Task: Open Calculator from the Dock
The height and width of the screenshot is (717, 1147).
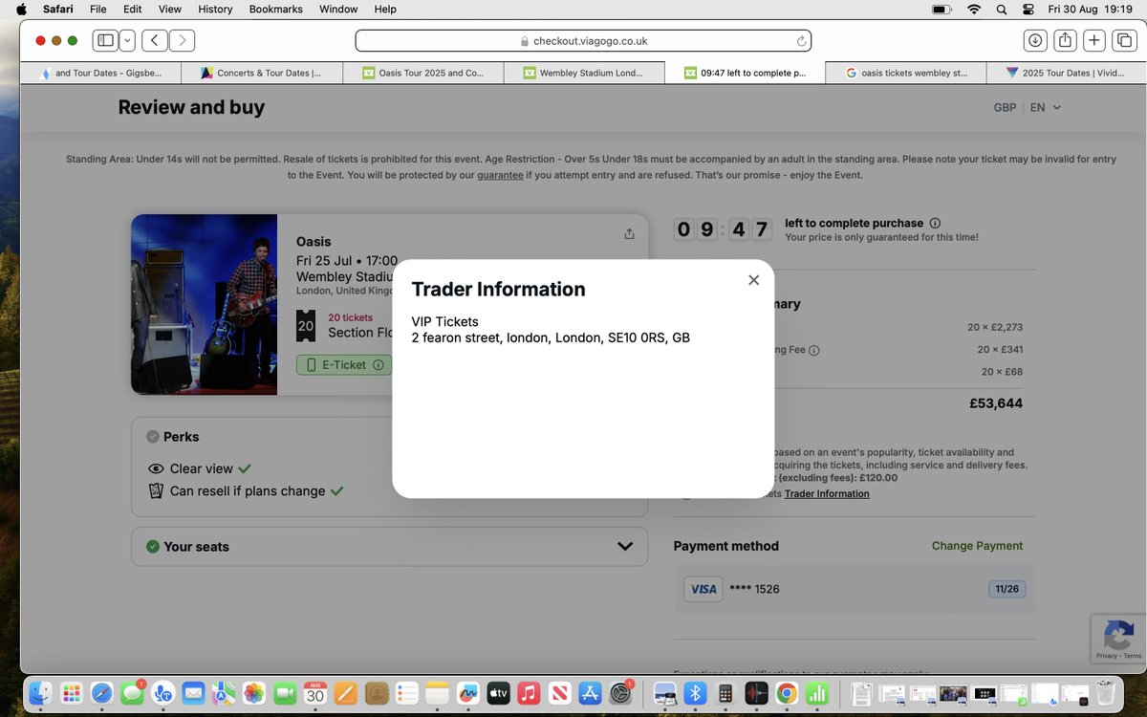Action: pos(725,693)
